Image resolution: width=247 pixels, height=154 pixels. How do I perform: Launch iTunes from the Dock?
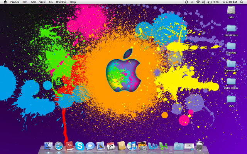132,146
